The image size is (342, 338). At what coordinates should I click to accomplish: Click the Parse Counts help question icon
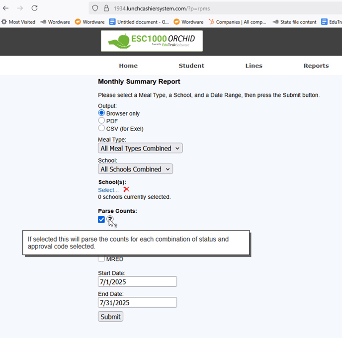tap(110, 219)
